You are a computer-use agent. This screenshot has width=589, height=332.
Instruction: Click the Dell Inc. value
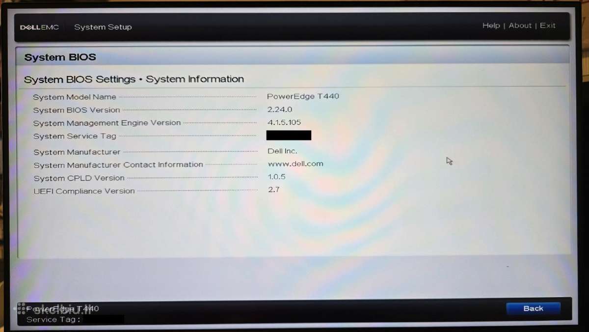click(282, 151)
